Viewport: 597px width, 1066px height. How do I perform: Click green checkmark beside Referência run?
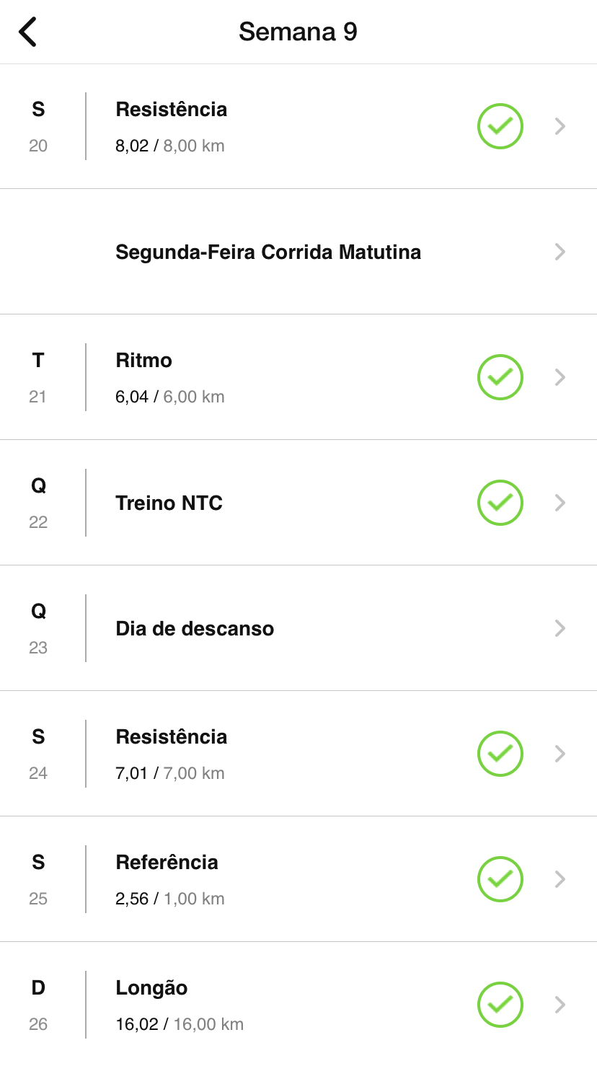(500, 879)
